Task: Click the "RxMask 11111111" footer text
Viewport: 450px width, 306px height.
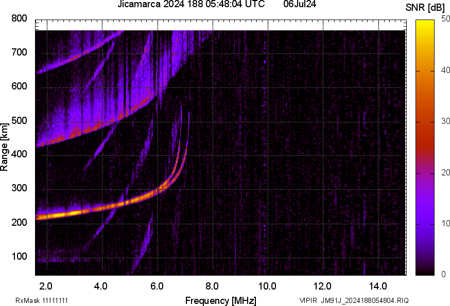Action: coord(42,300)
